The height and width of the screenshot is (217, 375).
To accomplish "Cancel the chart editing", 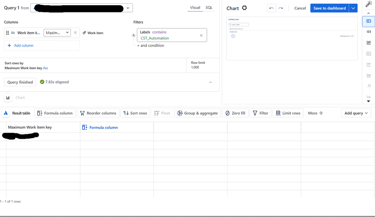I will coord(300,8).
